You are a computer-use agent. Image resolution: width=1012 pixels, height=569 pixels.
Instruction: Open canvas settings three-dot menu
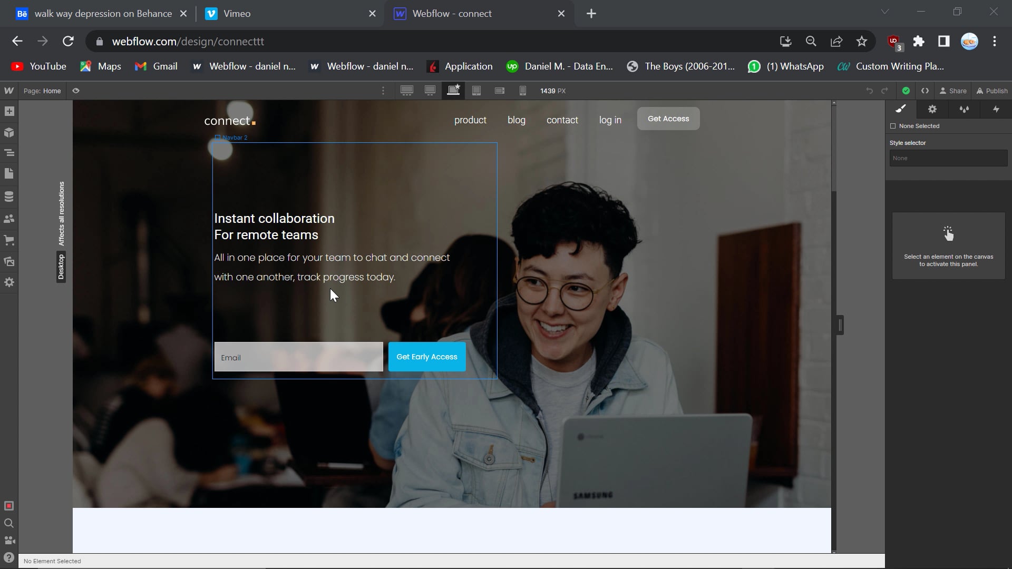click(383, 91)
